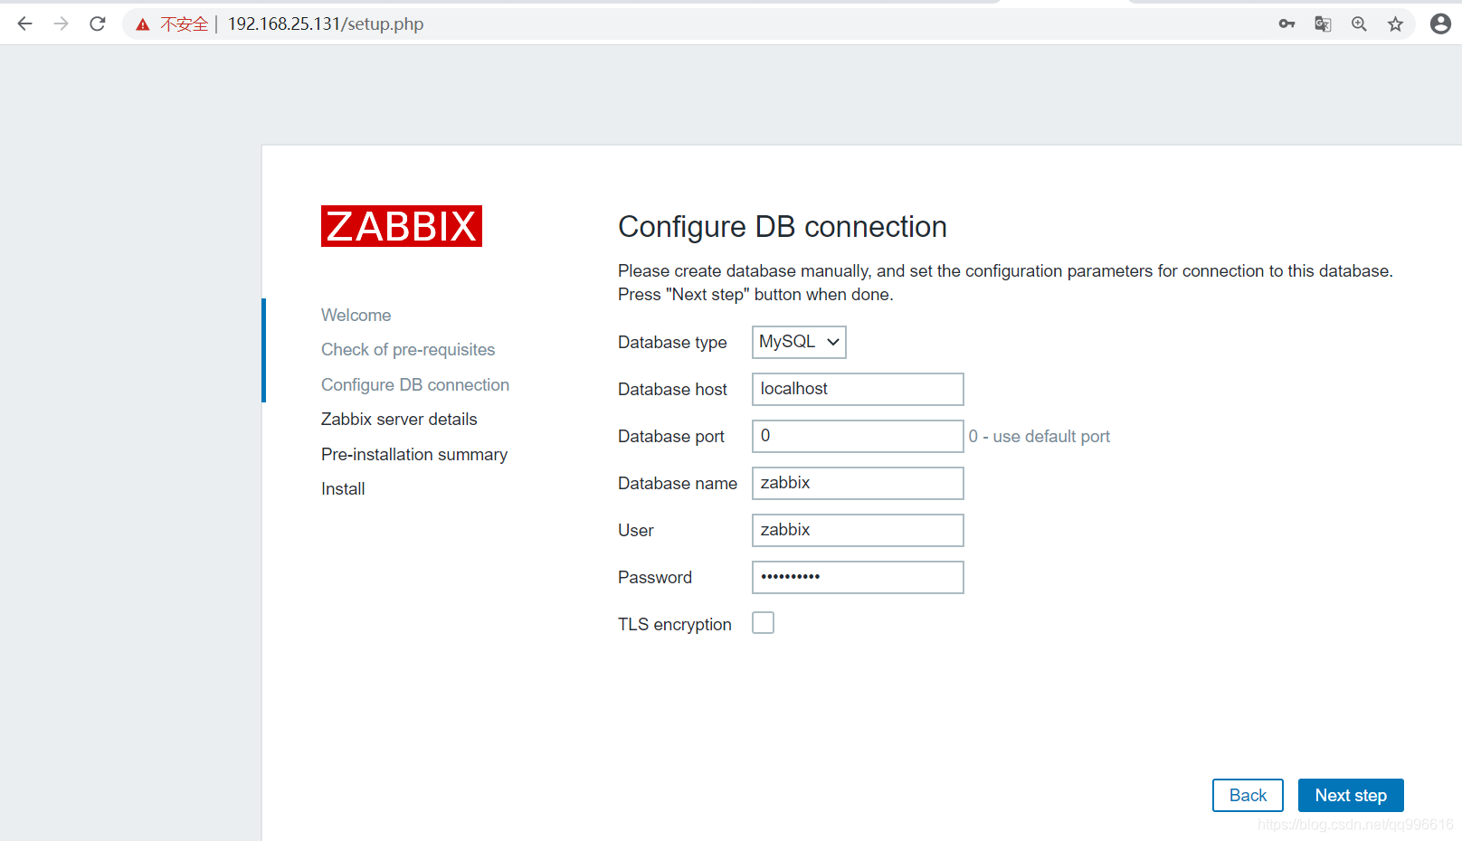1462x841 pixels.
Task: Click the Password label
Action: point(655,577)
